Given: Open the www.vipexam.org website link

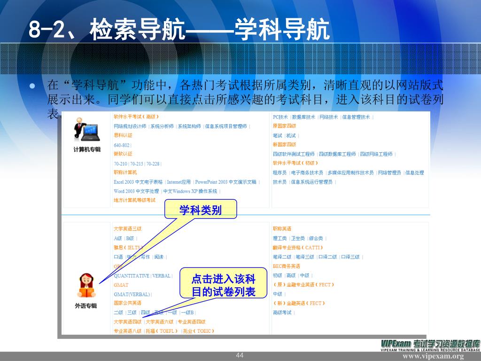Looking at the screenshot, I should pyautogui.click(x=433, y=356).
